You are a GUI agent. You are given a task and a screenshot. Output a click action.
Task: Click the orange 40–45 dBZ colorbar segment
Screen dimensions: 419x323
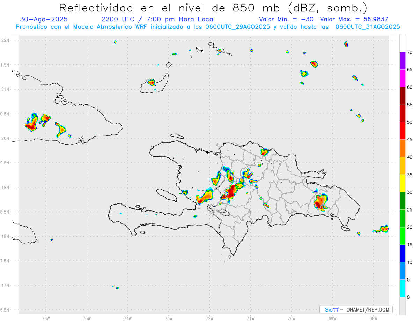[403, 148]
